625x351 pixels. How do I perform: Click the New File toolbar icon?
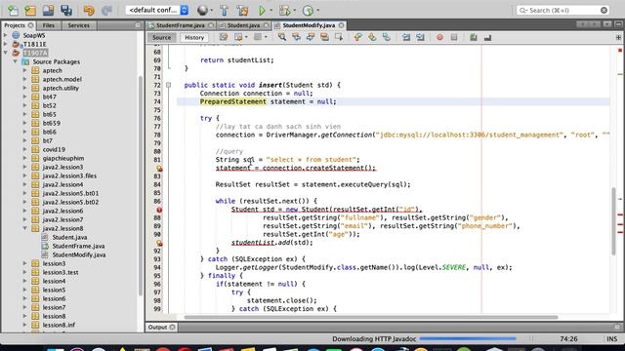pyautogui.click(x=13, y=10)
